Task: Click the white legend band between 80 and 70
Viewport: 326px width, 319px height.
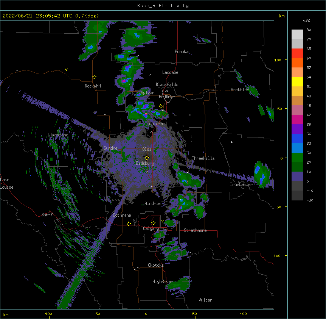Action: tap(297, 34)
